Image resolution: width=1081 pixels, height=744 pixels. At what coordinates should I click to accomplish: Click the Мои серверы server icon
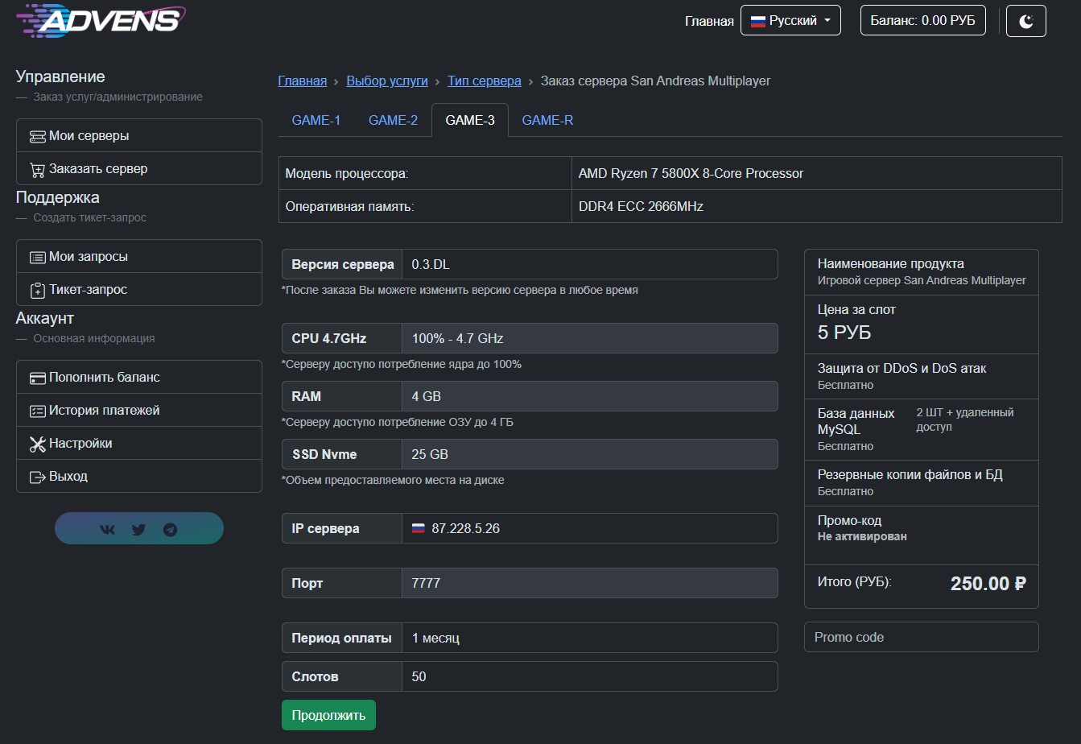click(x=37, y=136)
